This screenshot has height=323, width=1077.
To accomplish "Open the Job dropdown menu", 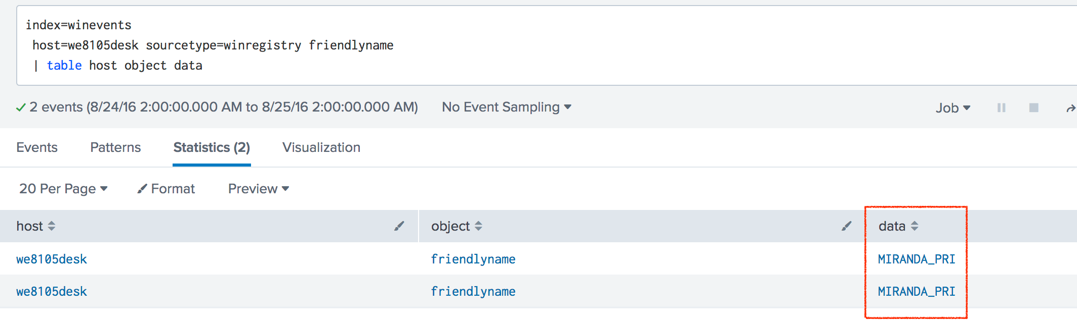I will pos(953,107).
